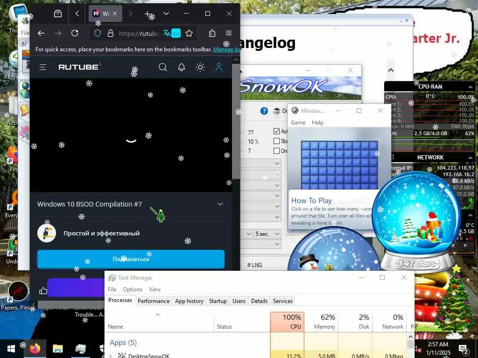Open the '5 sec.' dropdown in SnowOK

267,234
